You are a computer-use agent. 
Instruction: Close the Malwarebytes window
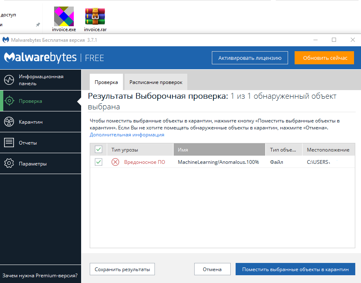[352, 40]
